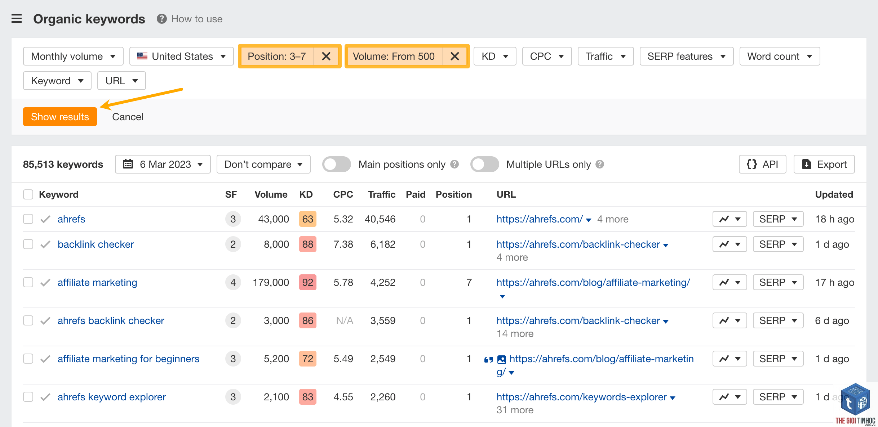This screenshot has height=427, width=878.
Task: Check the ahrefs row checkbox
Action: click(x=28, y=219)
